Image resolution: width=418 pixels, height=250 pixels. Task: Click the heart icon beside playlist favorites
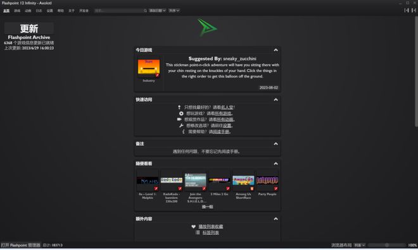pyautogui.click(x=194, y=227)
